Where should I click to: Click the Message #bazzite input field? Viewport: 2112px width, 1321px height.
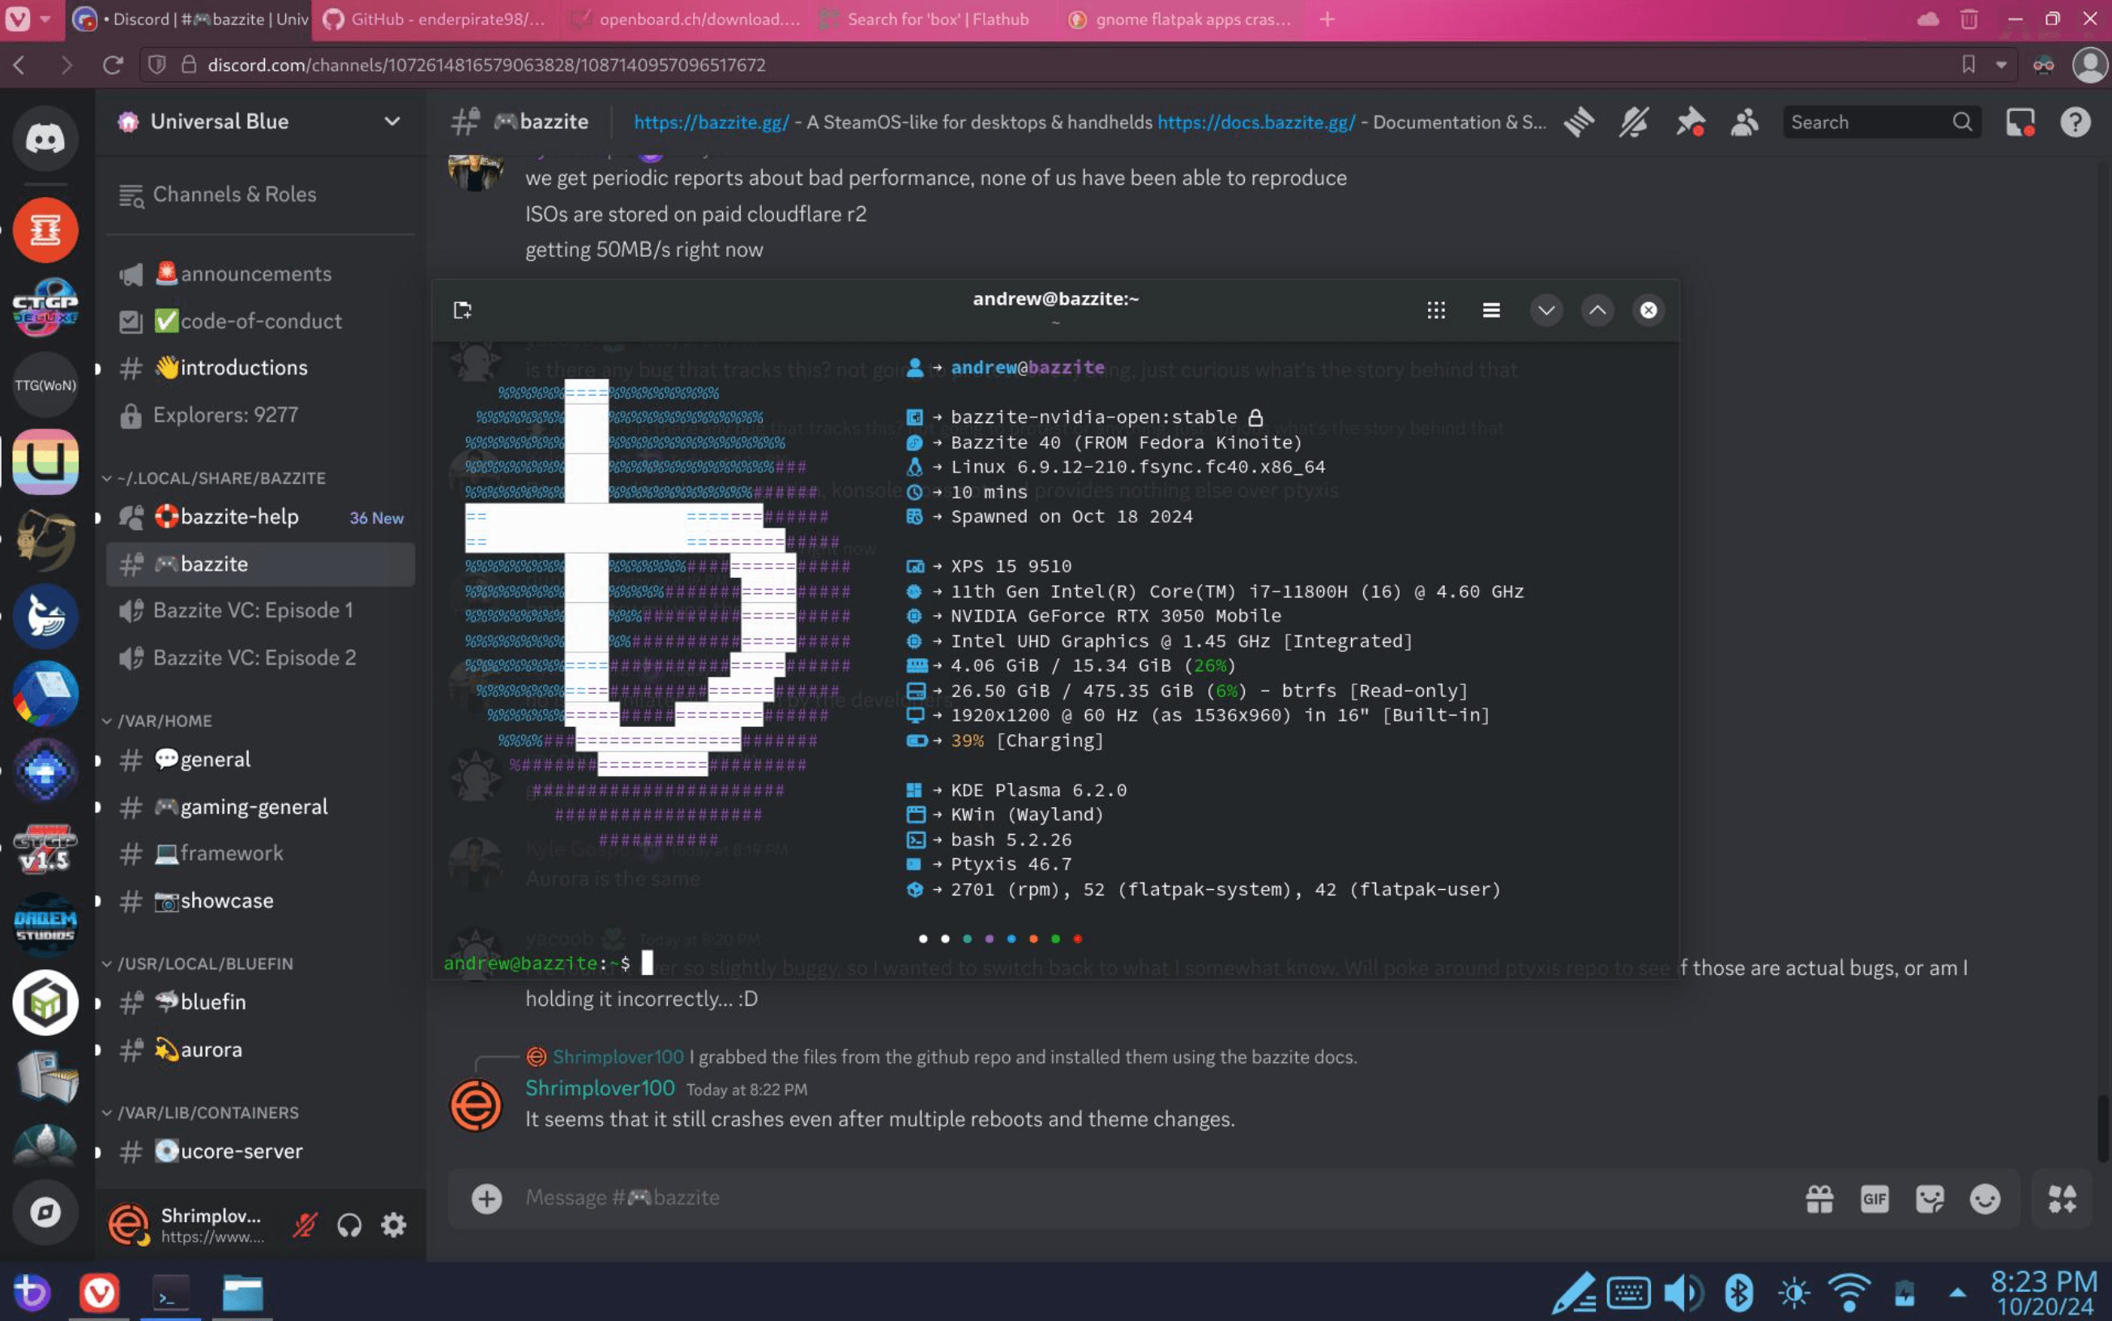1153,1198
